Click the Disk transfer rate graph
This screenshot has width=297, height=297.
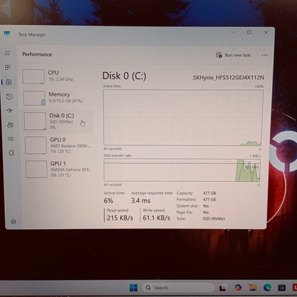click(182, 170)
